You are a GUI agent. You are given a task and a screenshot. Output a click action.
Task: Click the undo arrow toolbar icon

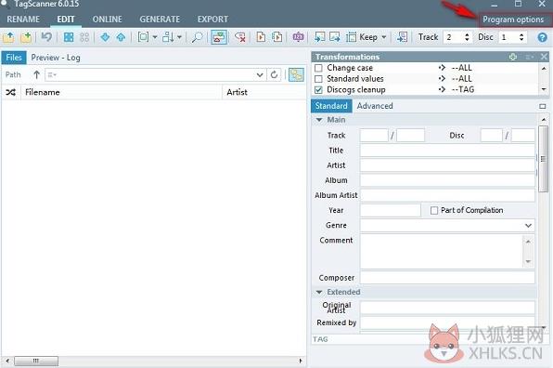pos(46,37)
